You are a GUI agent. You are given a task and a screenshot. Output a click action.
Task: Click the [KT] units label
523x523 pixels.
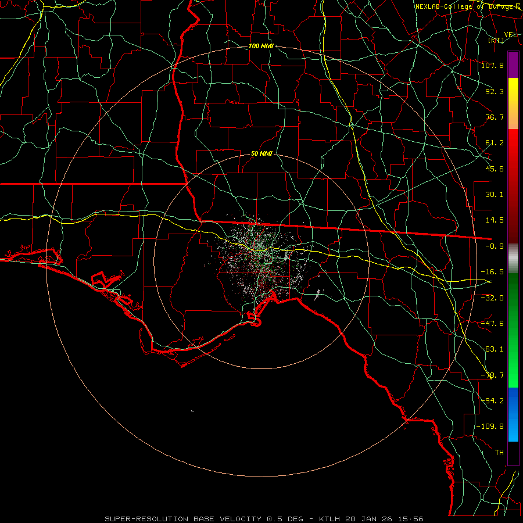pos(496,40)
